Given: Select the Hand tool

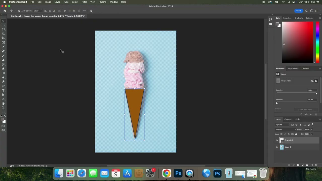Looking at the screenshot, I should (3, 103).
